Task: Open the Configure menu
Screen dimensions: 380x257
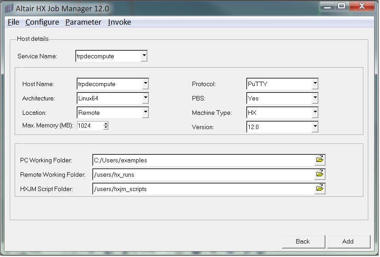Action: (x=42, y=22)
